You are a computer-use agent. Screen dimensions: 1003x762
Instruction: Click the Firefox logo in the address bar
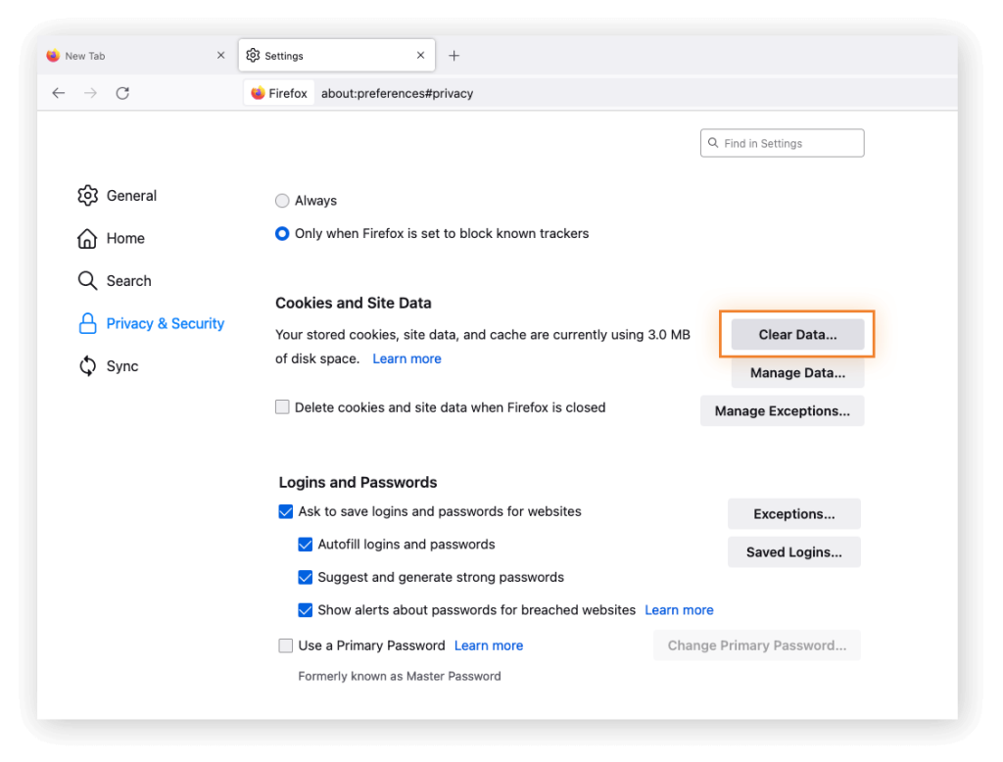[x=258, y=93]
